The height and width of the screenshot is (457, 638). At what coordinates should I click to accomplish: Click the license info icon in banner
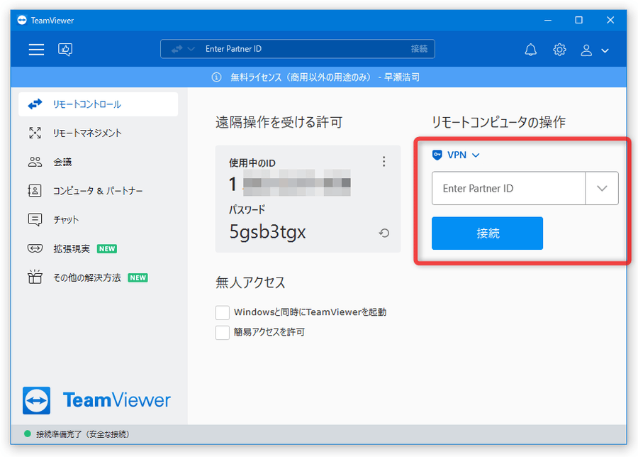[x=216, y=77]
